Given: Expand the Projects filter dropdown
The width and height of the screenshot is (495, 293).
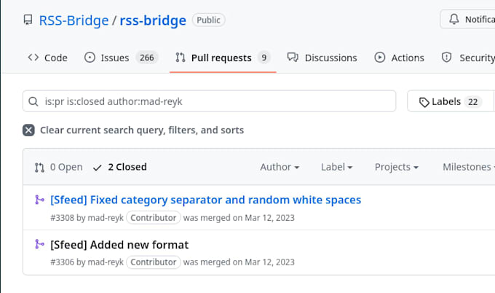Looking at the screenshot, I should [397, 167].
